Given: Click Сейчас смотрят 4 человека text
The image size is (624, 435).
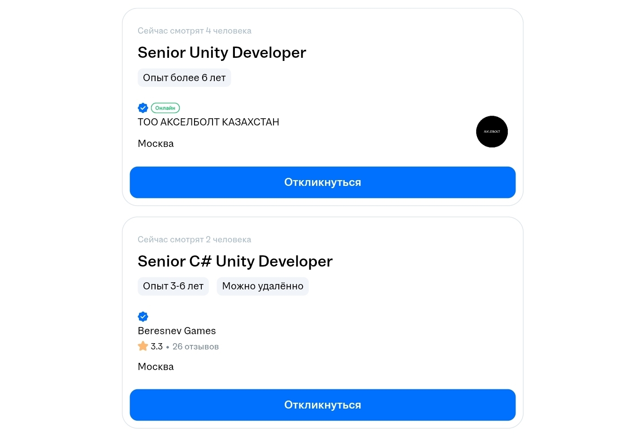Looking at the screenshot, I should [194, 31].
